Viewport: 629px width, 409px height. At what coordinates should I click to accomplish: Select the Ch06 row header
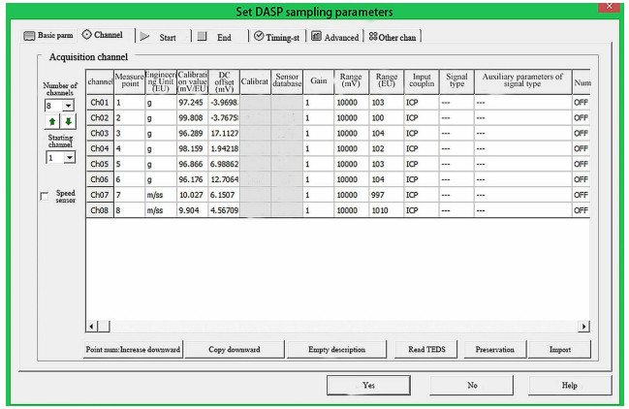point(100,179)
